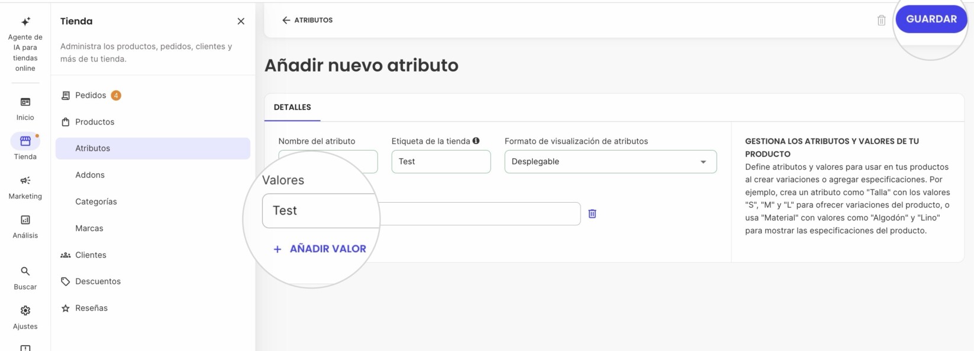The height and width of the screenshot is (351, 974).
Task: Click the trash icon near Guardar
Action: (881, 20)
